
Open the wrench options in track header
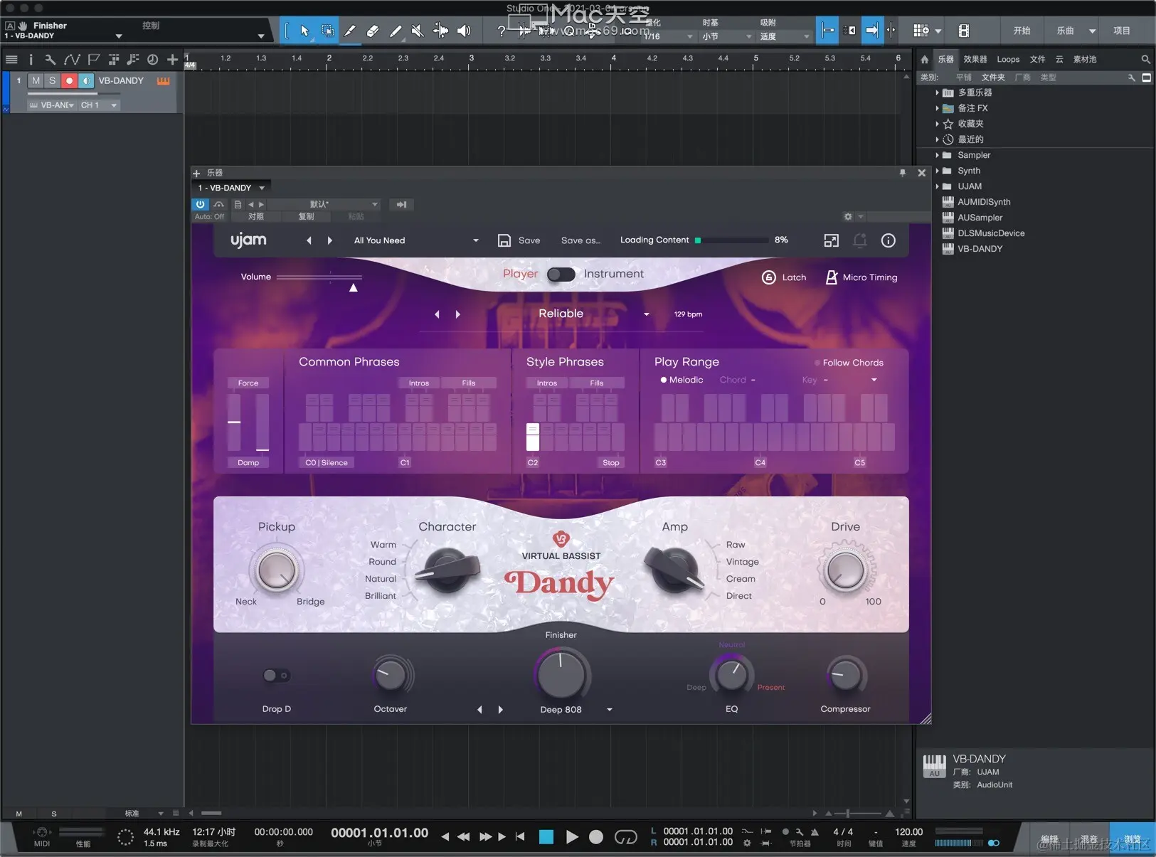point(50,60)
